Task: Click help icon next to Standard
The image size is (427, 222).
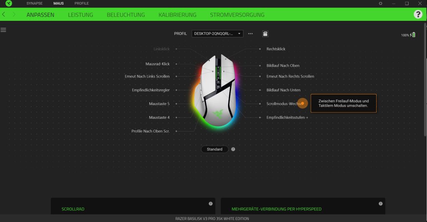Action: [233, 149]
